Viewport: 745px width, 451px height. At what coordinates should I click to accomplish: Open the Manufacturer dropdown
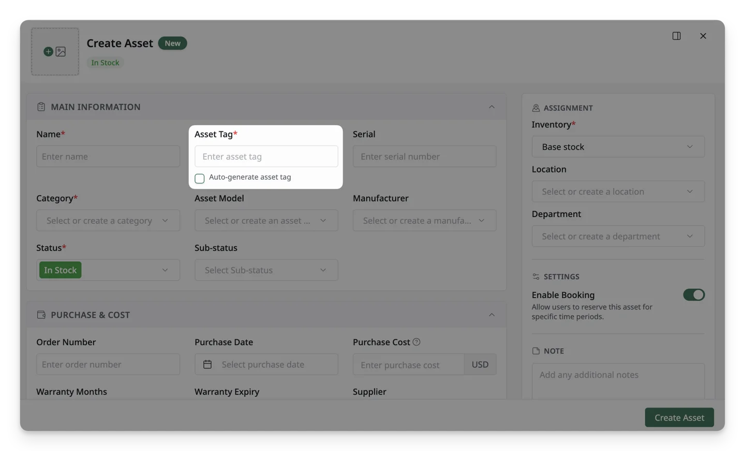tap(424, 221)
